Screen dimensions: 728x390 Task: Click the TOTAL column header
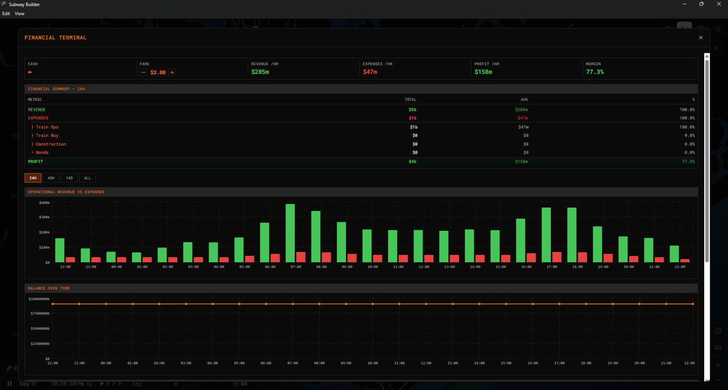coord(410,99)
